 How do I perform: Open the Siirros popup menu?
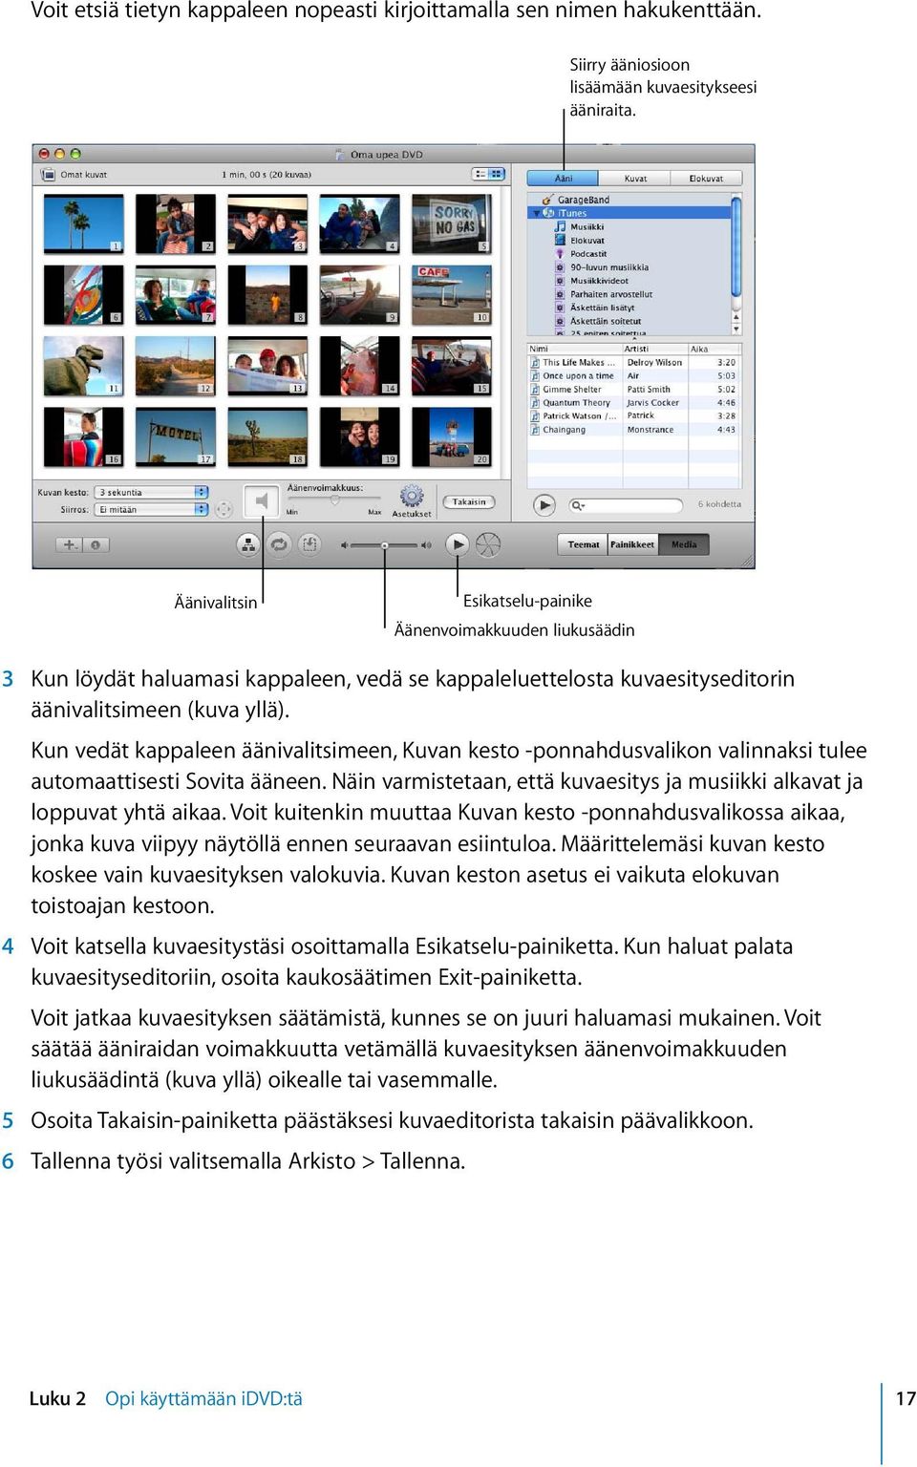pyautogui.click(x=151, y=510)
